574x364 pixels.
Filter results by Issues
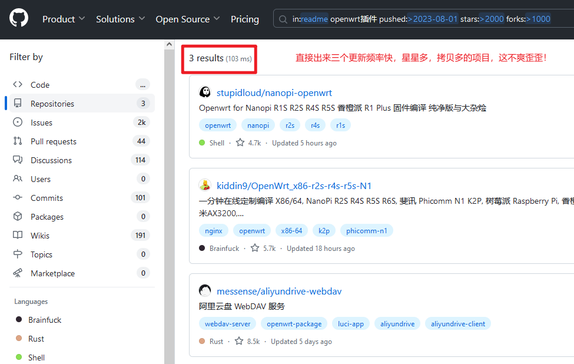(82, 123)
